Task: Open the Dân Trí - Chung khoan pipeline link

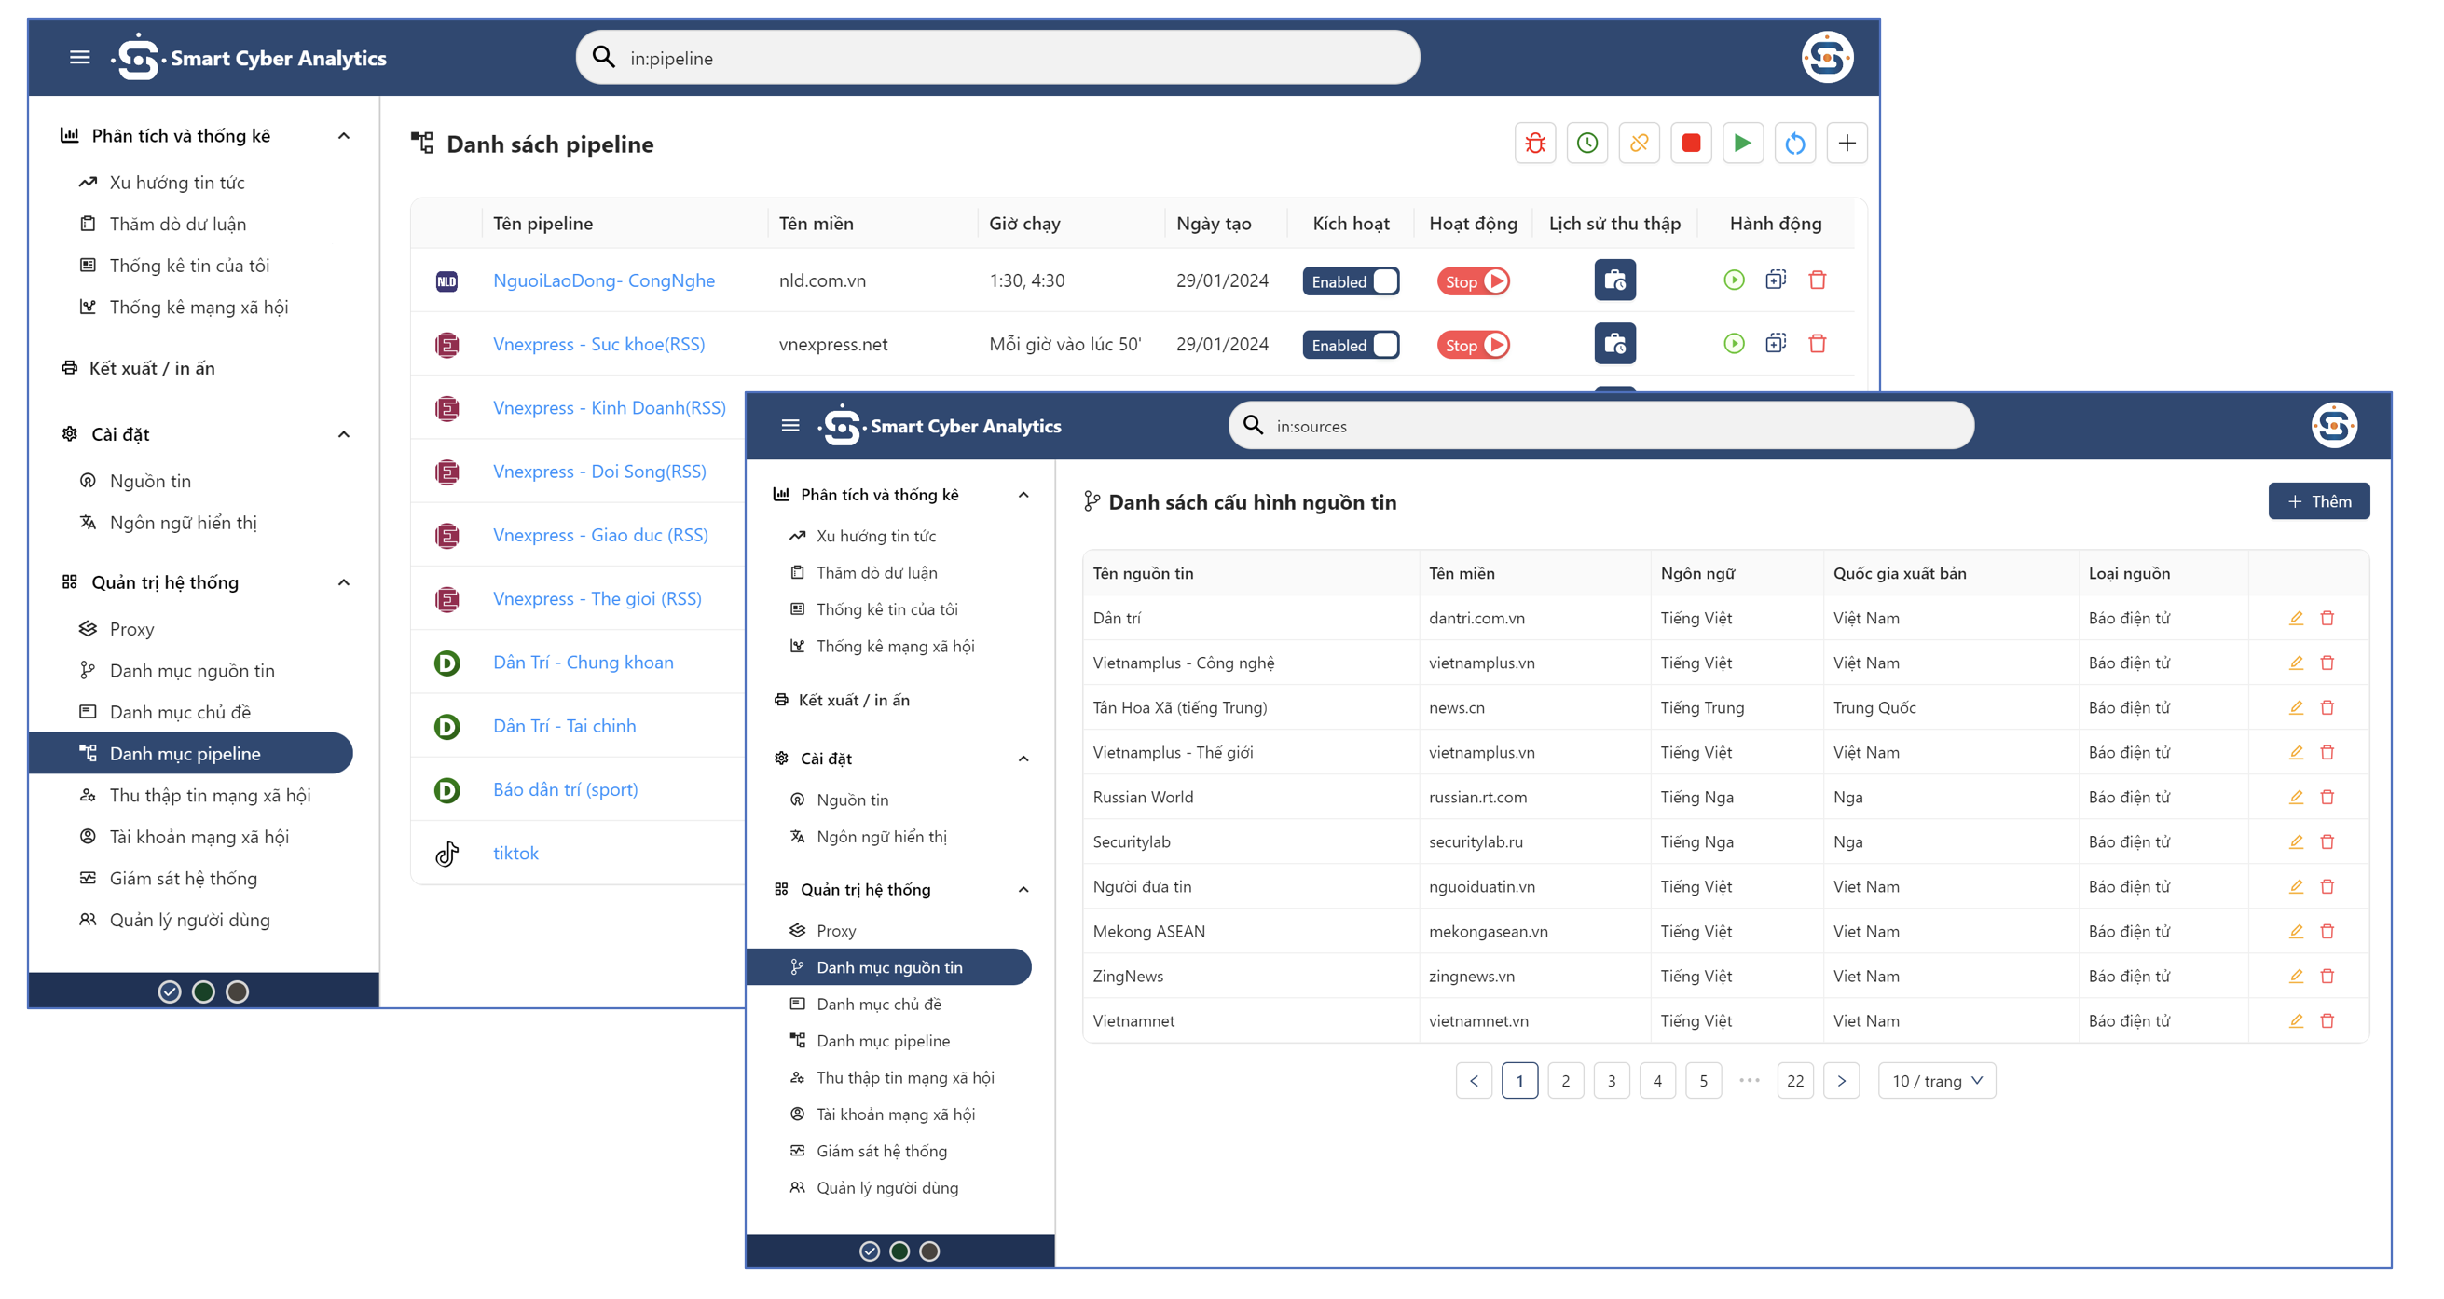Action: [583, 663]
